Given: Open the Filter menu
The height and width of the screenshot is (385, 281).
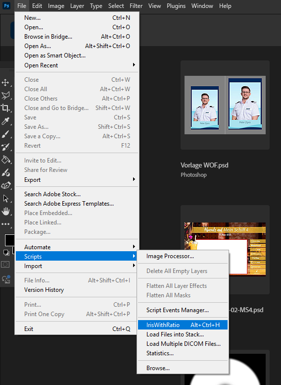Looking at the screenshot, I should 136,6.
